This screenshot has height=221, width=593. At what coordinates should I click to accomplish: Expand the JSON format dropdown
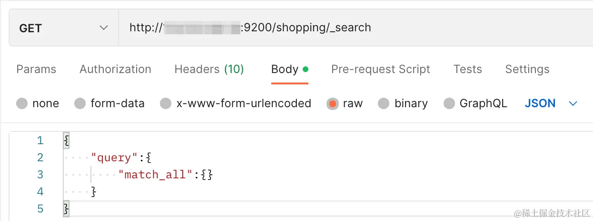(x=540, y=103)
